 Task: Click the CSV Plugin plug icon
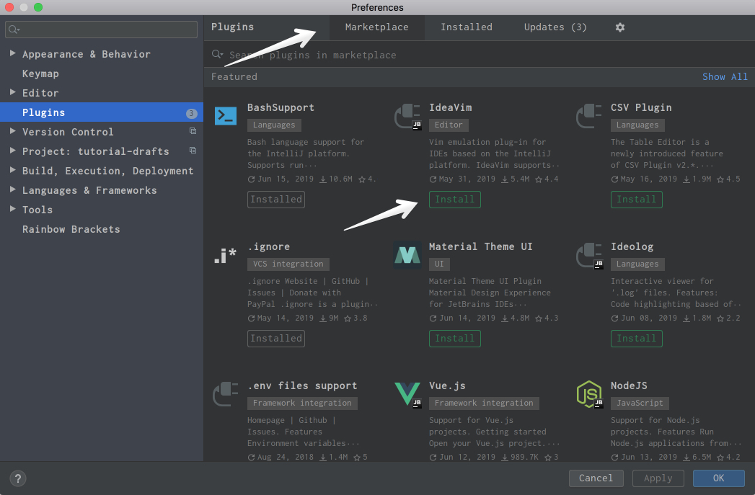[589, 117]
